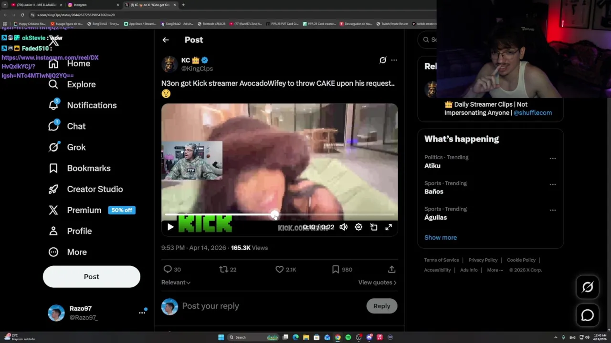
Task: Open Profile from the sidebar
Action: 70,231
